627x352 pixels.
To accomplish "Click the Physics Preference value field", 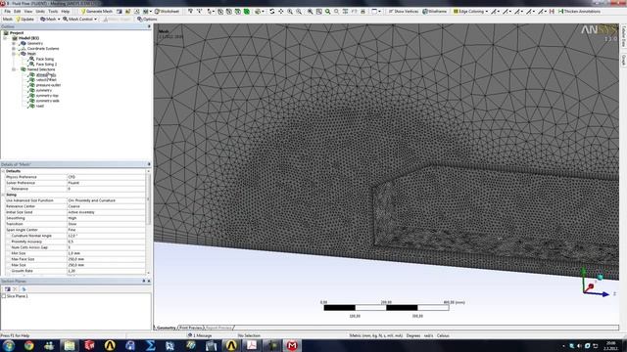I will point(106,177).
